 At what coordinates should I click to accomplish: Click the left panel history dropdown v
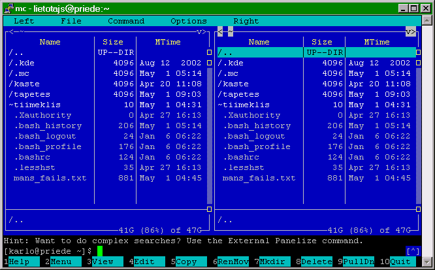pos(199,31)
